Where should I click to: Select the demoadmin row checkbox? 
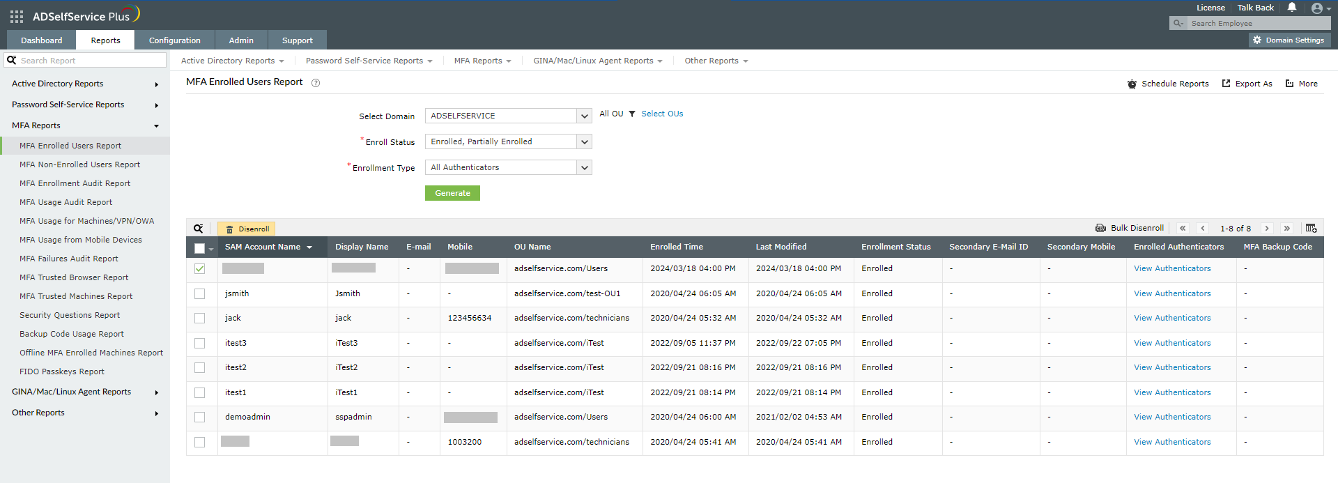(200, 417)
